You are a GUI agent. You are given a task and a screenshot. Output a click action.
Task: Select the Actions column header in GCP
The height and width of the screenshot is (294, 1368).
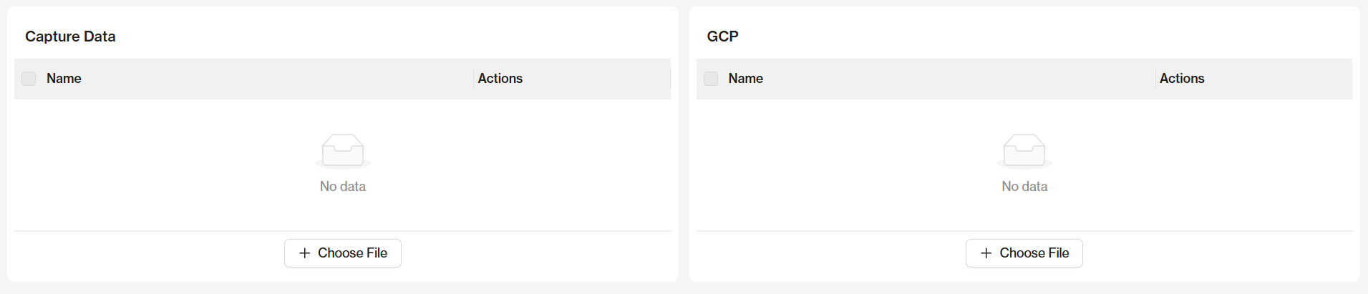1182,79
